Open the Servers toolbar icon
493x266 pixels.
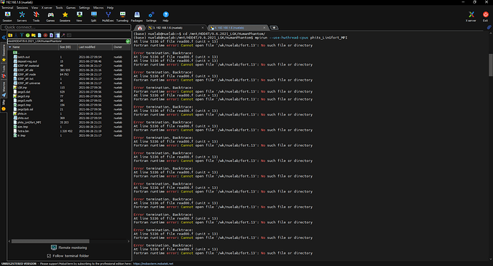(21, 16)
